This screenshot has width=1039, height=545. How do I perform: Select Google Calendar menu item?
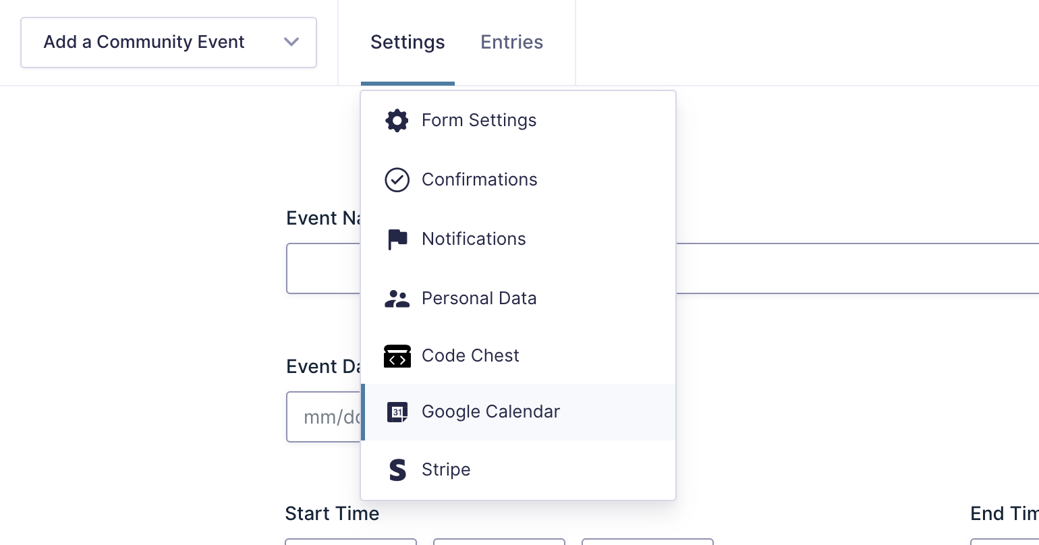point(490,412)
